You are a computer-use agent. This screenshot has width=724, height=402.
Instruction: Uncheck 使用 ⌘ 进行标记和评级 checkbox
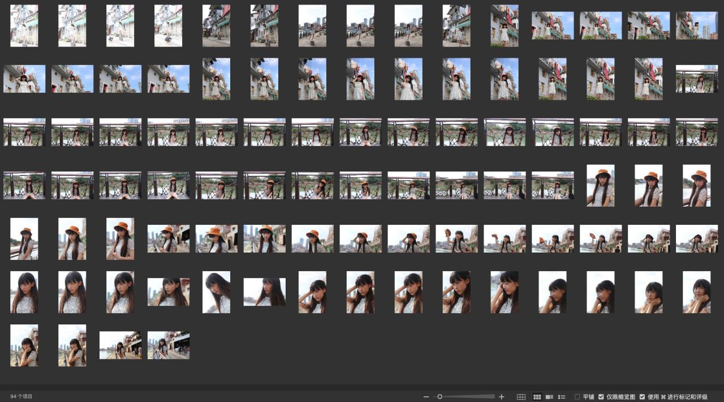coord(642,397)
